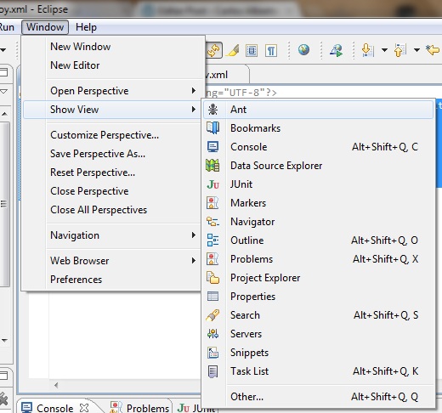Open Console view from the submenu
Screen dimensions: 442x413
point(318,147)
